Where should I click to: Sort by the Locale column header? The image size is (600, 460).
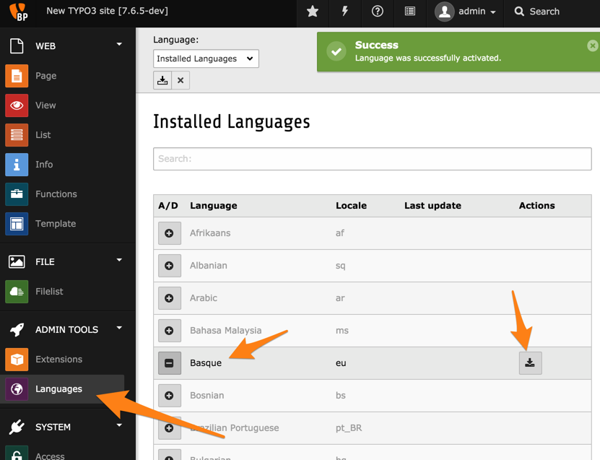click(352, 206)
